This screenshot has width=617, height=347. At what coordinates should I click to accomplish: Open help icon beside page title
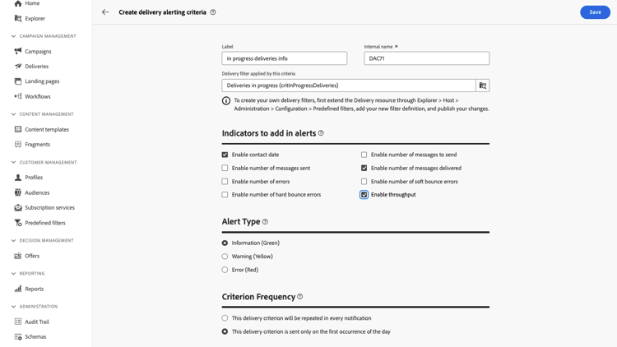pos(213,12)
